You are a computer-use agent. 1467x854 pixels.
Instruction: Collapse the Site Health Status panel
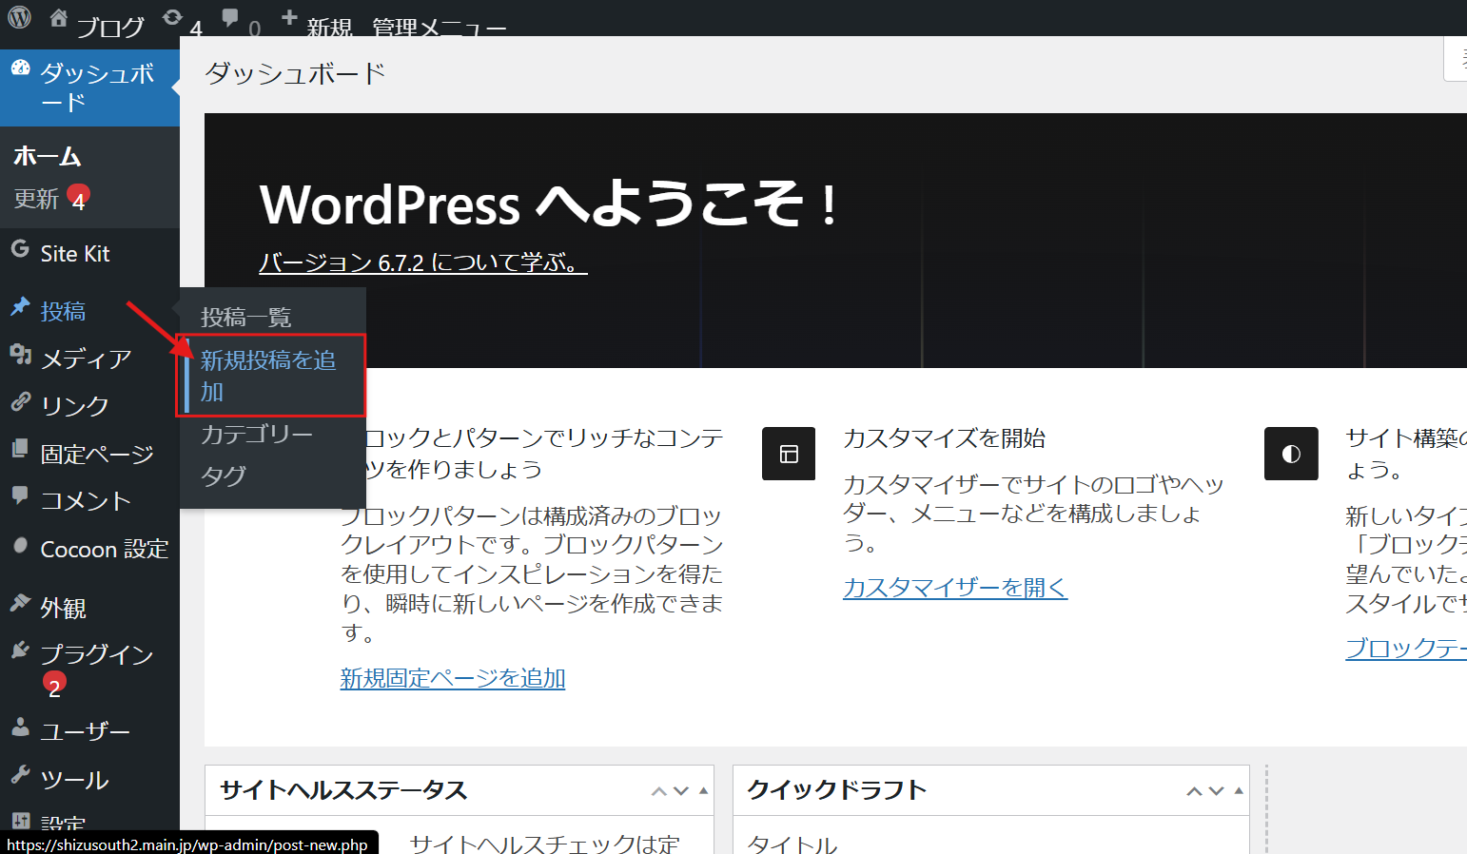tap(704, 790)
